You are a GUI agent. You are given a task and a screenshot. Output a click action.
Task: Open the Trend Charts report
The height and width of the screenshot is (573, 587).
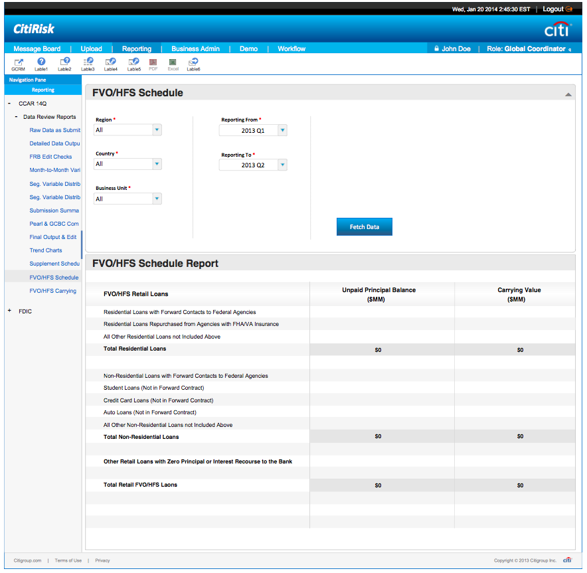pyautogui.click(x=46, y=250)
